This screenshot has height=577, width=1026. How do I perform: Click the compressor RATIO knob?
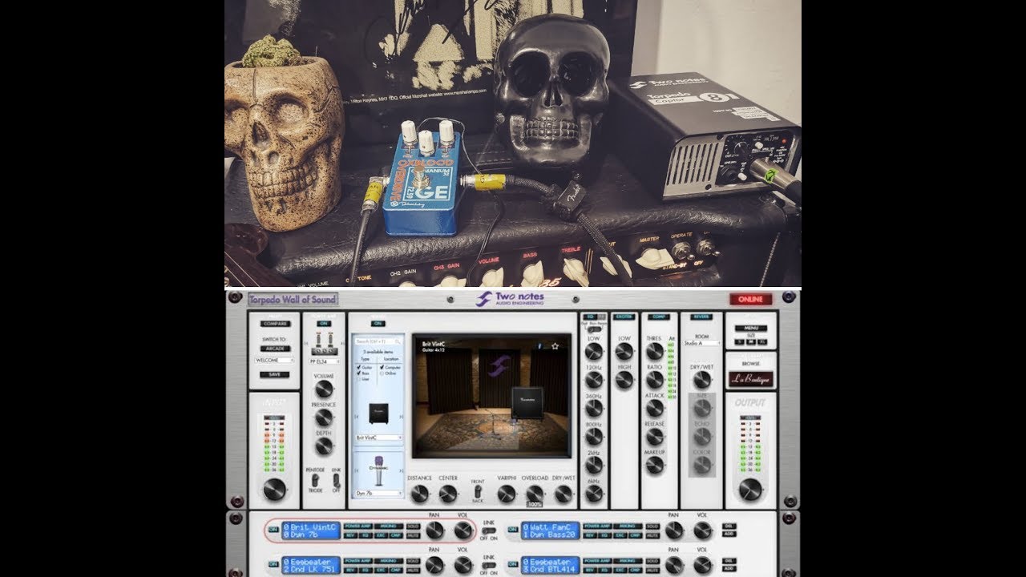click(x=655, y=380)
